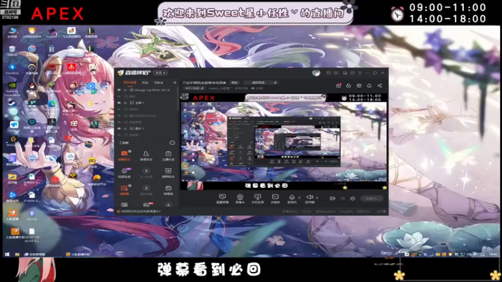Hide the Bongo Cat Mver source
This screenshot has width=502, height=282.
tap(119, 90)
